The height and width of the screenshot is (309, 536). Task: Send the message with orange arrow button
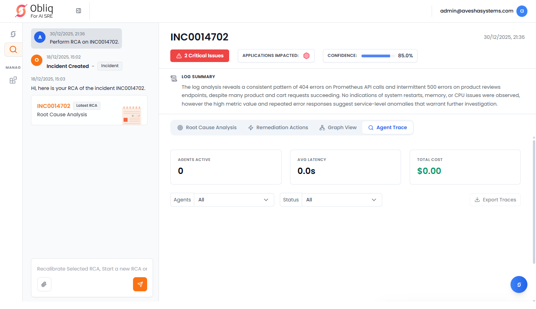pos(140,284)
